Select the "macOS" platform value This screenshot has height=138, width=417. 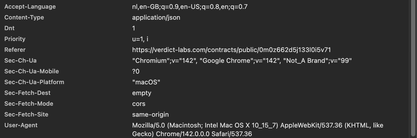pos(146,82)
